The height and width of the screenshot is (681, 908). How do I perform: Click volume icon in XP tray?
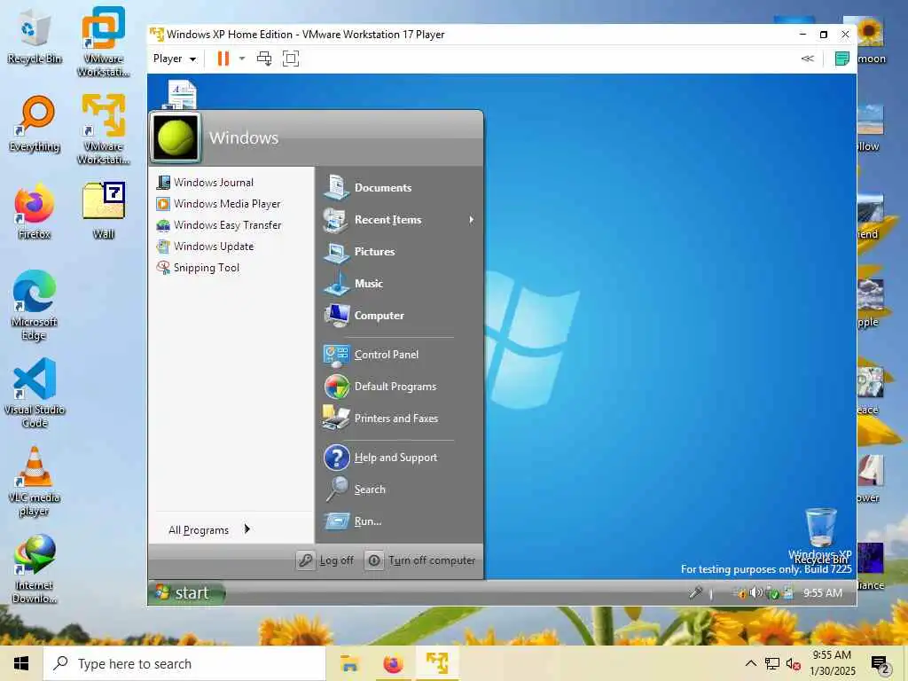[755, 592]
